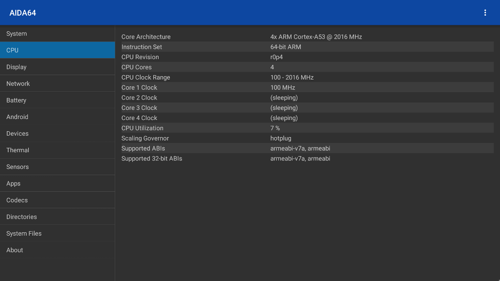The height and width of the screenshot is (281, 500).
Task: Open Thermal readings
Action: 58,150
